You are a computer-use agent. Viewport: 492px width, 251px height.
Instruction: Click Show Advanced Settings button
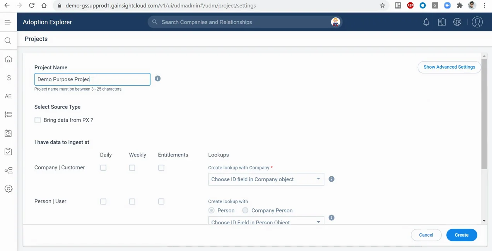click(x=449, y=67)
